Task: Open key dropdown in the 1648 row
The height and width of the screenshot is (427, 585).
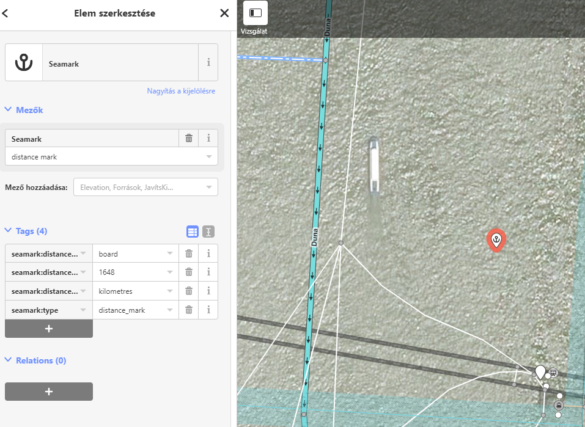Action: point(83,272)
